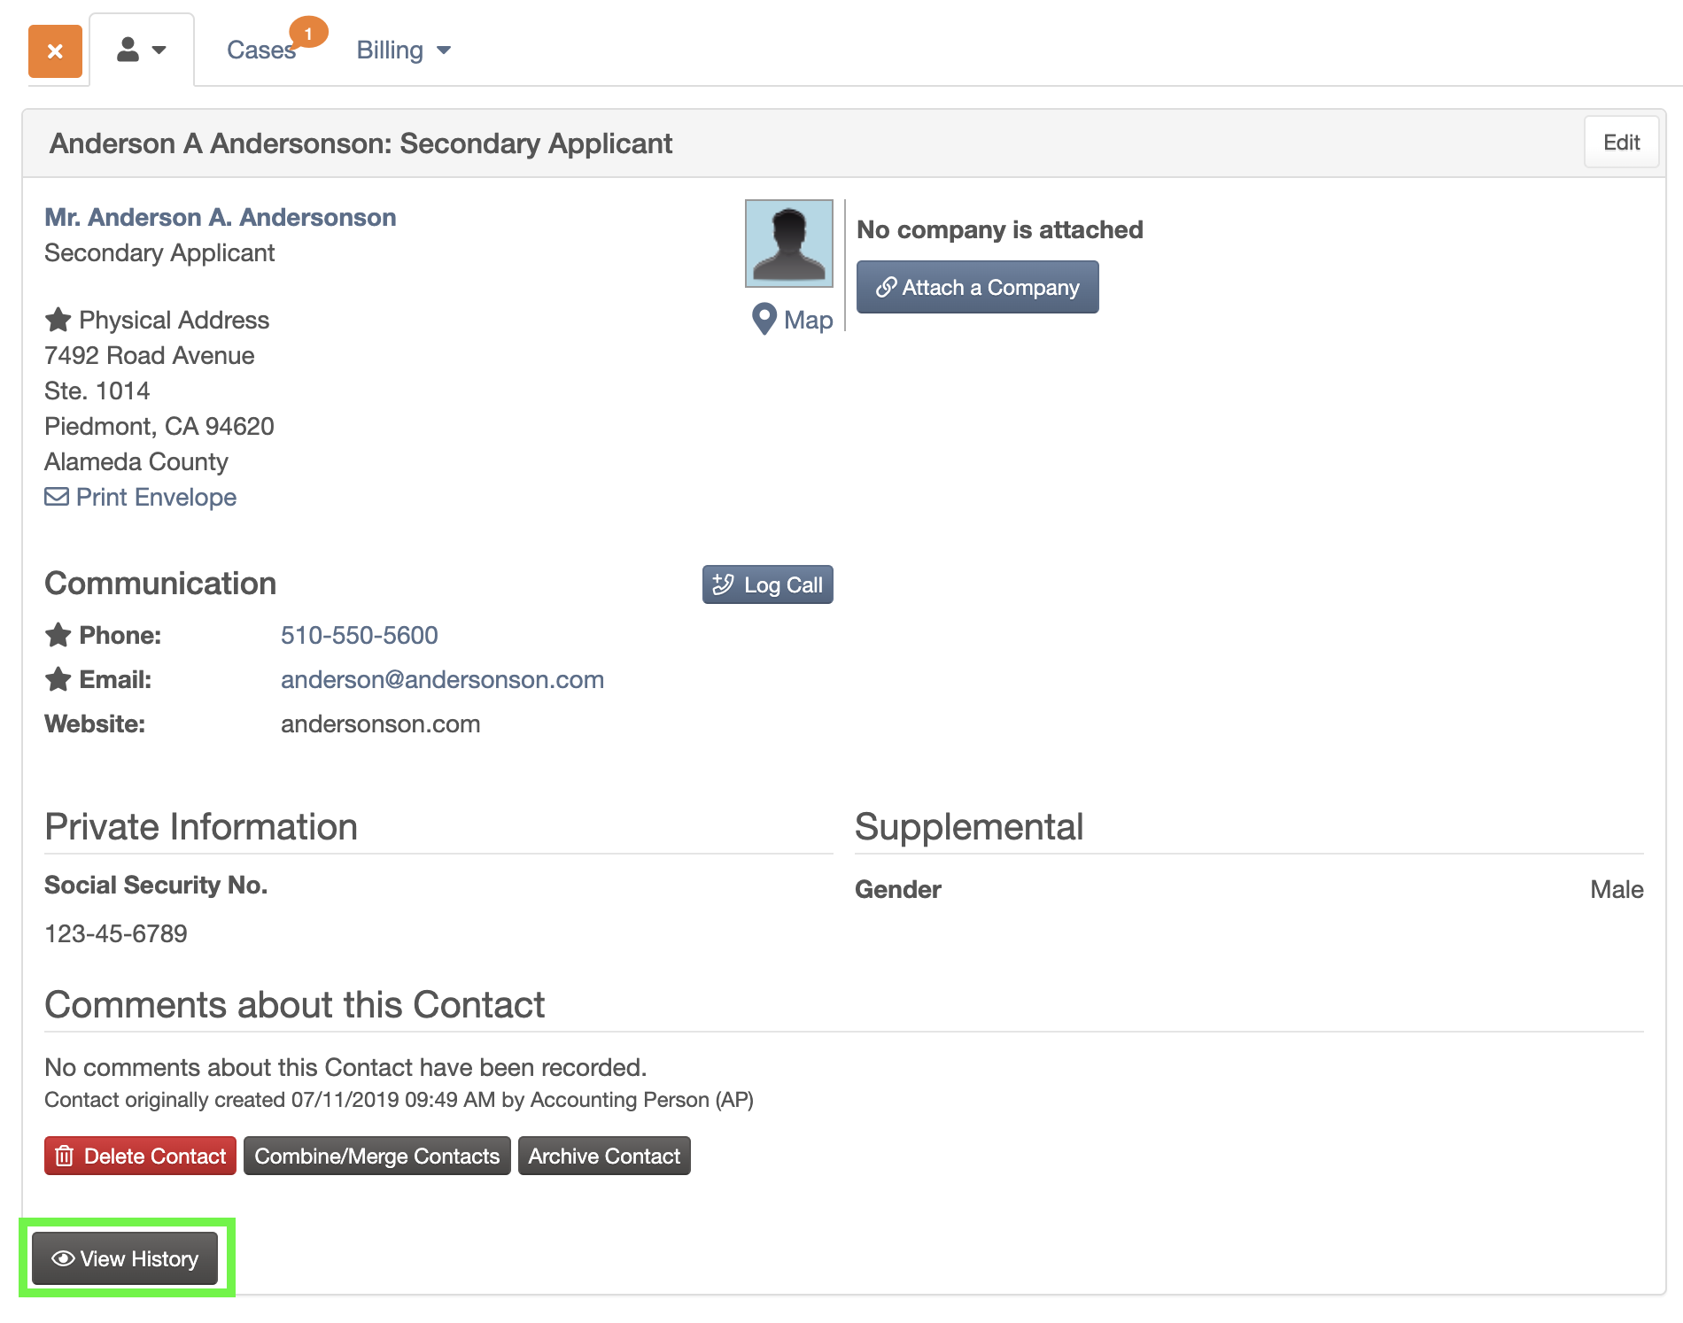Click phone number 510-550-5600 link
This screenshot has width=1683, height=1323.
360,635
